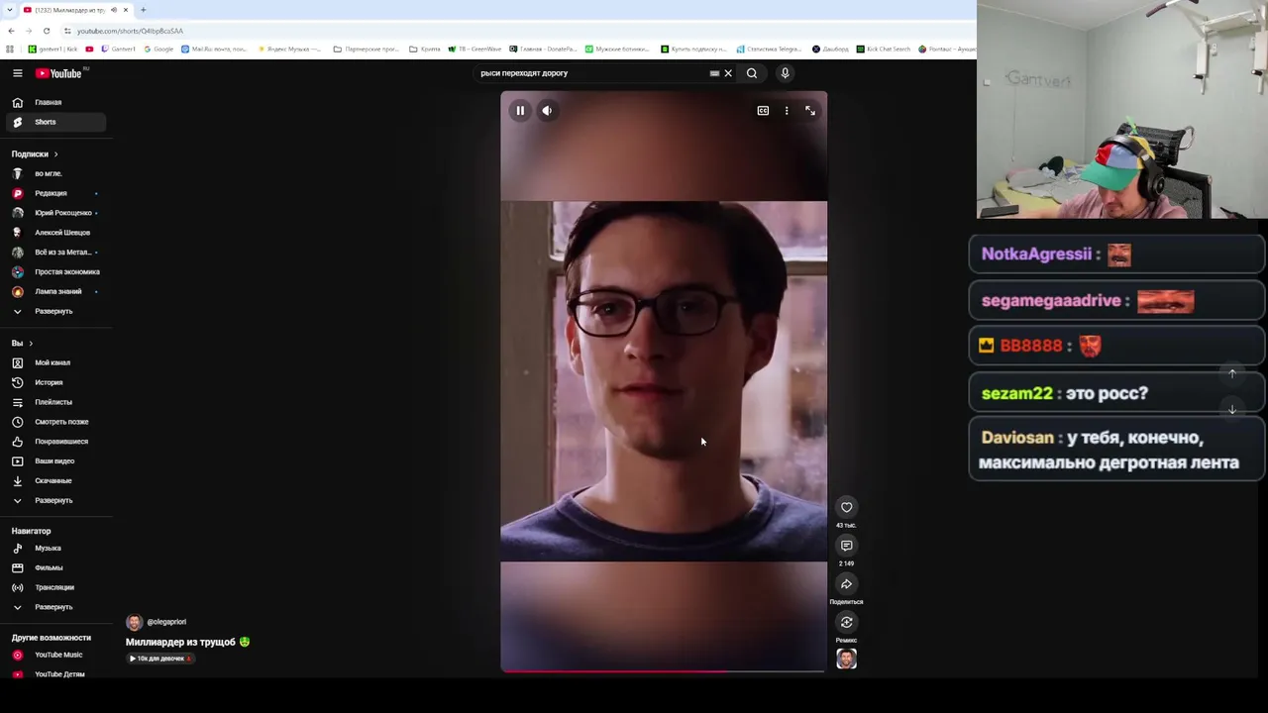Open the sound thumbnail below Remix
Image resolution: width=1268 pixels, height=713 pixels.
(846, 659)
